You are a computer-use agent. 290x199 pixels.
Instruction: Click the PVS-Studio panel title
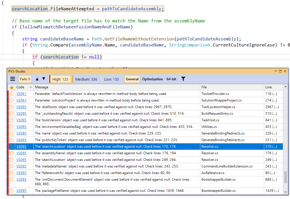click(x=17, y=71)
